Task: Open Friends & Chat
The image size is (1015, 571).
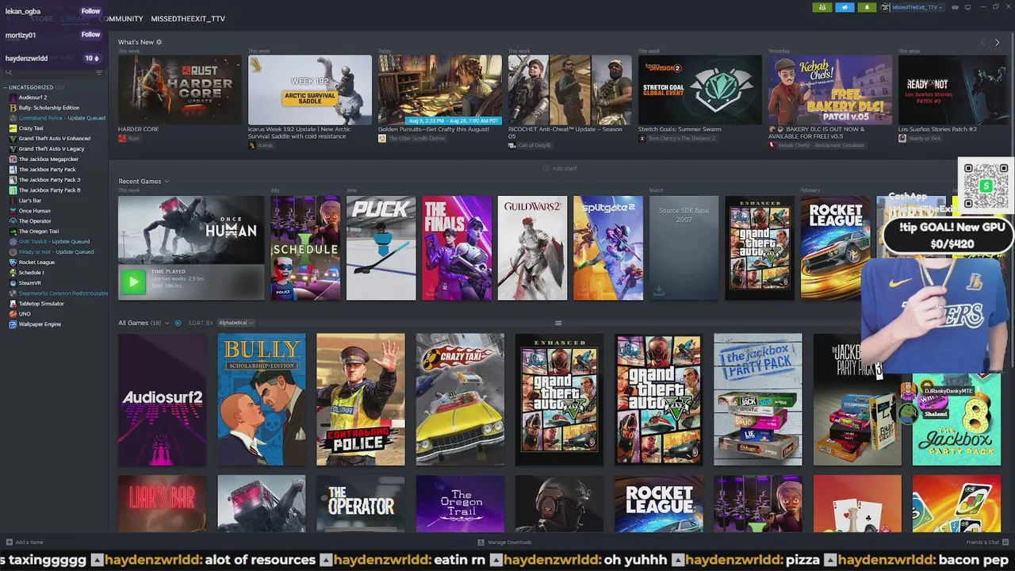Action: pos(982,542)
